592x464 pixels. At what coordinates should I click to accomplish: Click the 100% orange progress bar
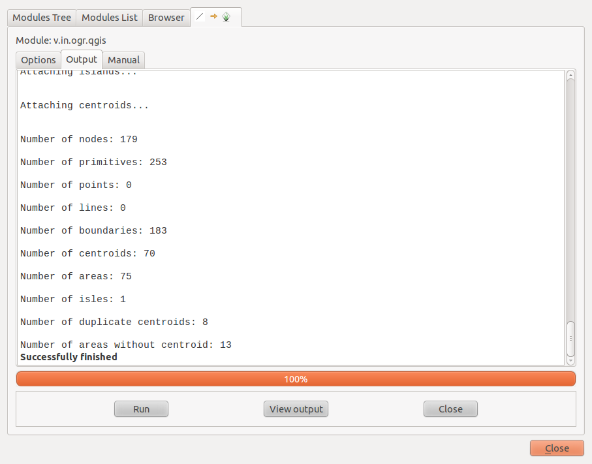point(296,379)
